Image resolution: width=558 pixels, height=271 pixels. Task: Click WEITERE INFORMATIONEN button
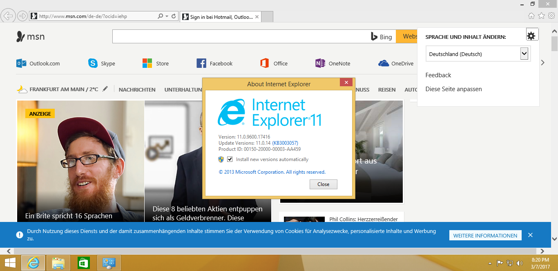(x=485, y=235)
